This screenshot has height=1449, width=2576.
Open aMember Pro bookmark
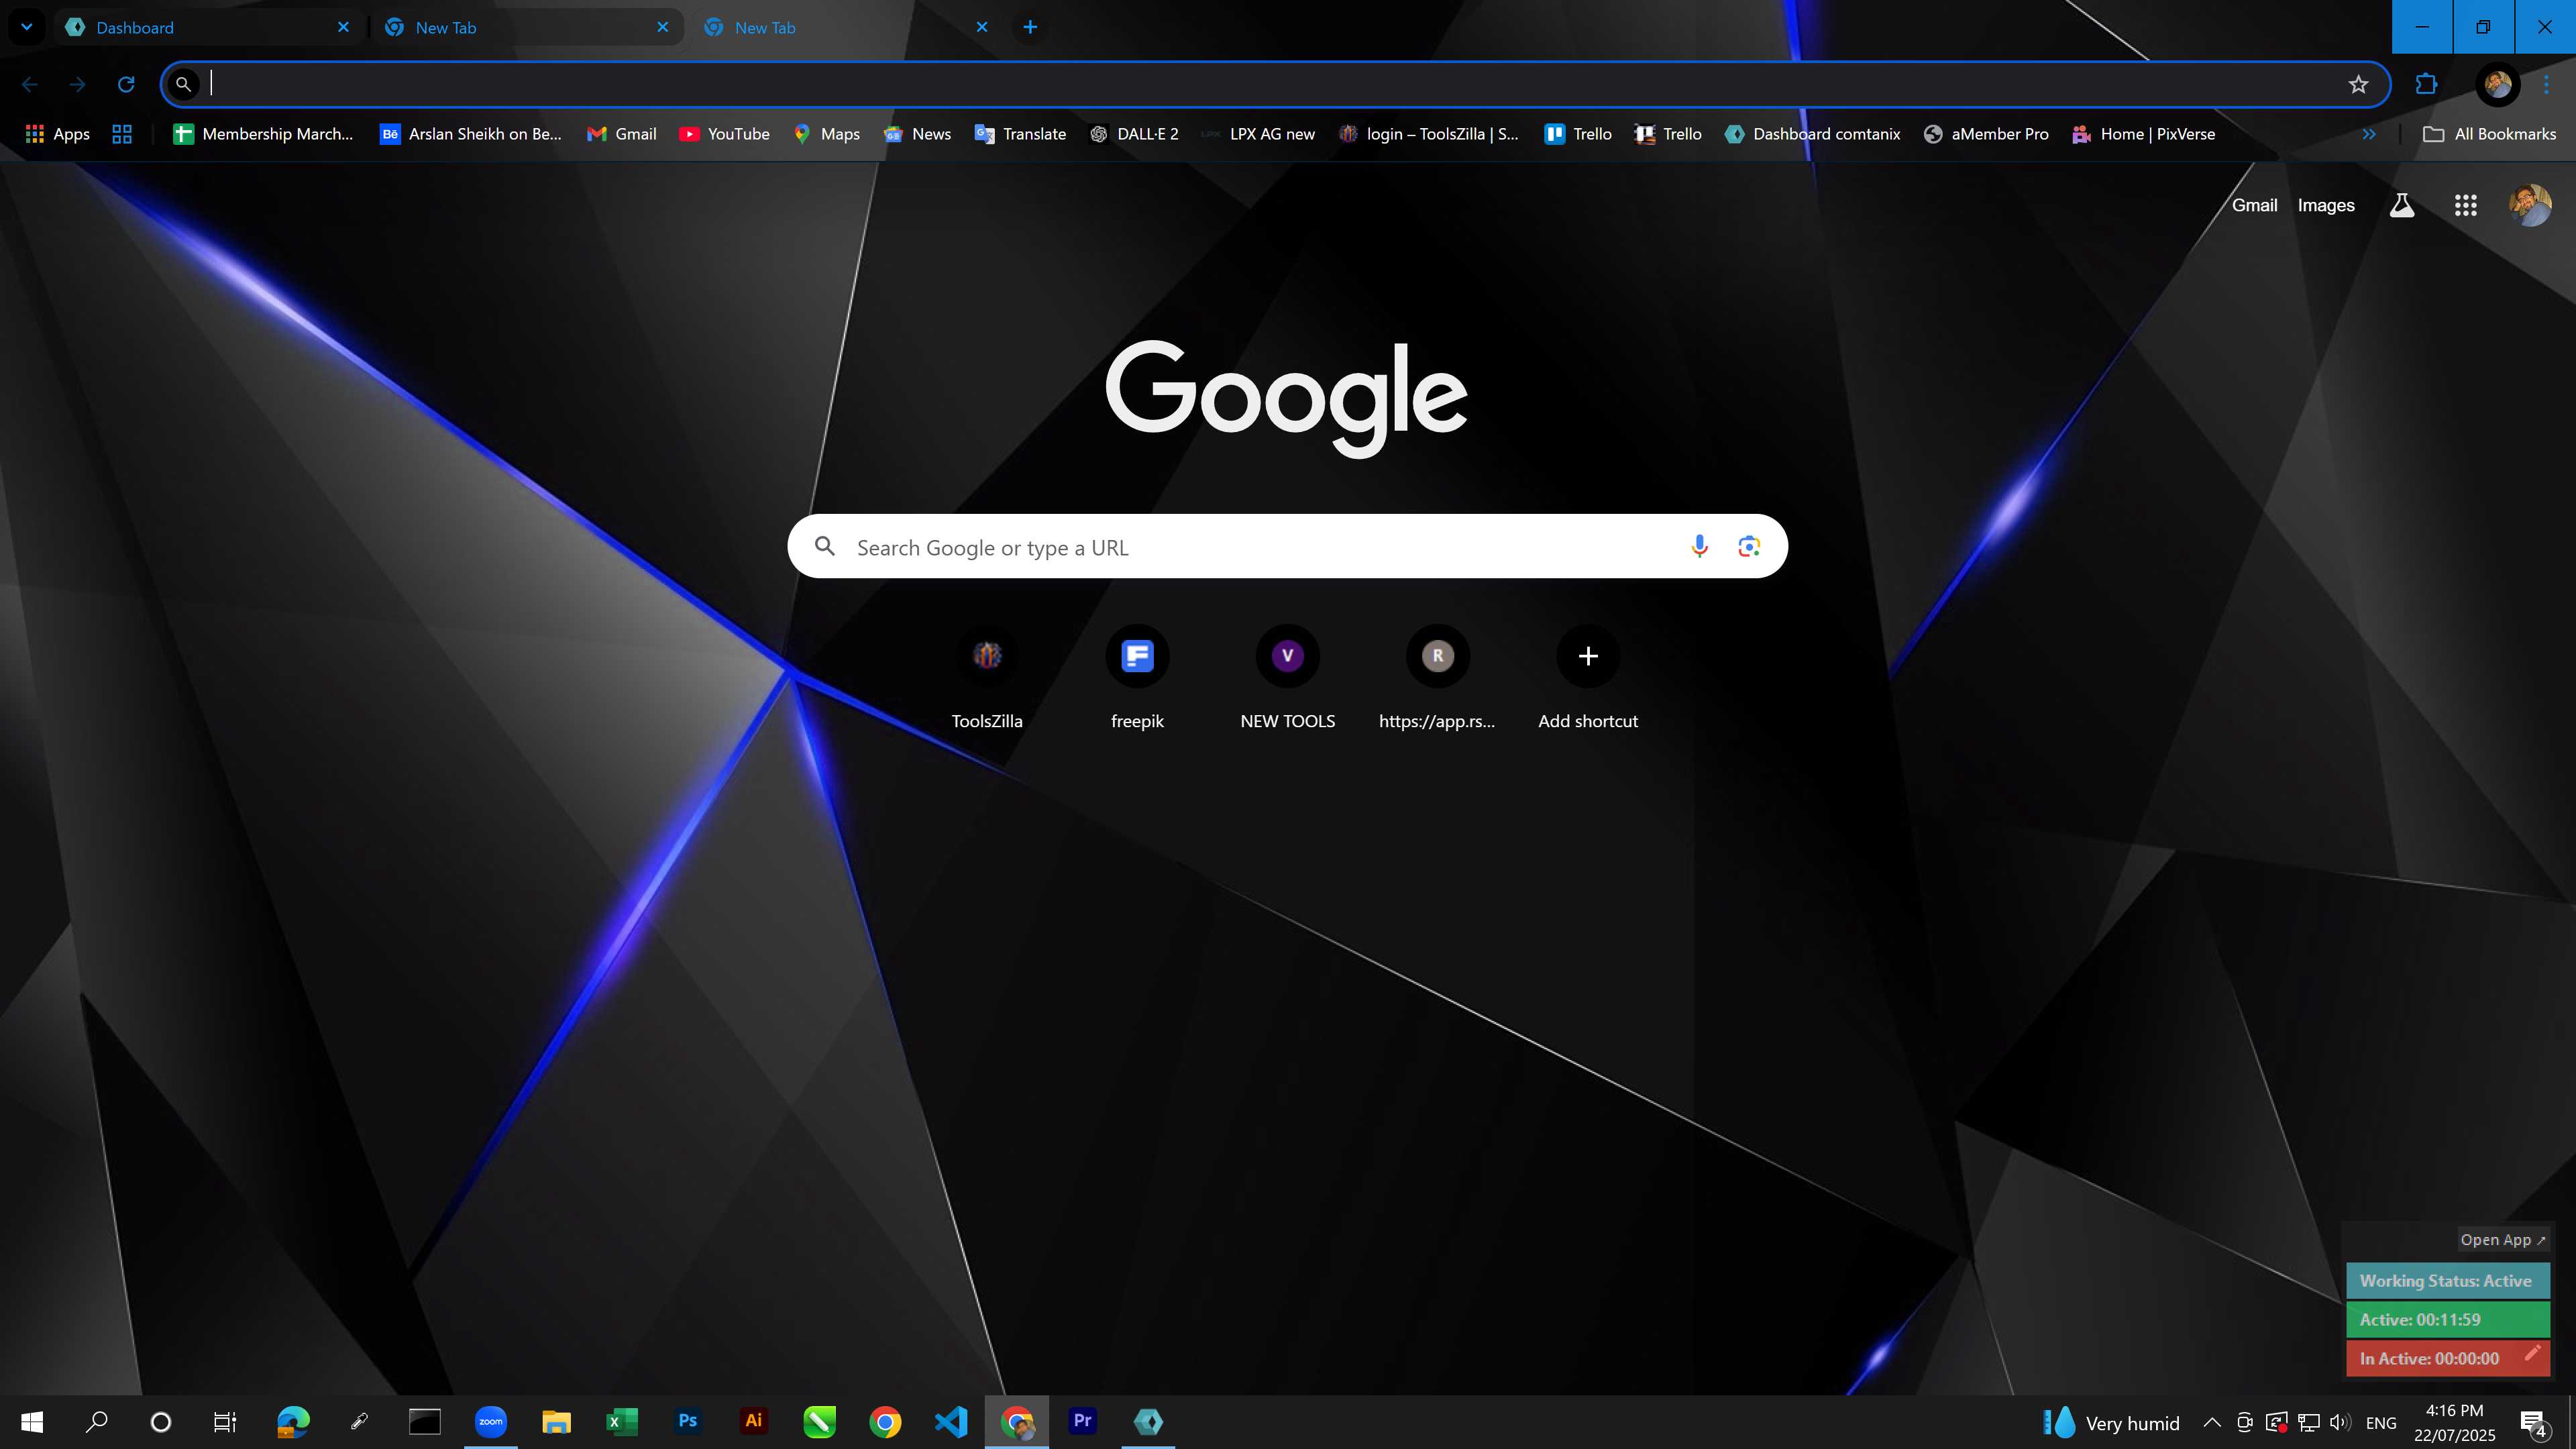pyautogui.click(x=1986, y=134)
